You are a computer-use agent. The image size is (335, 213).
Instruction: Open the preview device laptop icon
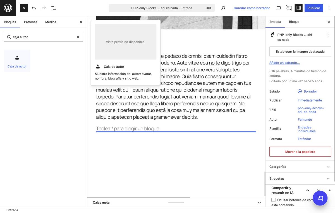(279, 8)
